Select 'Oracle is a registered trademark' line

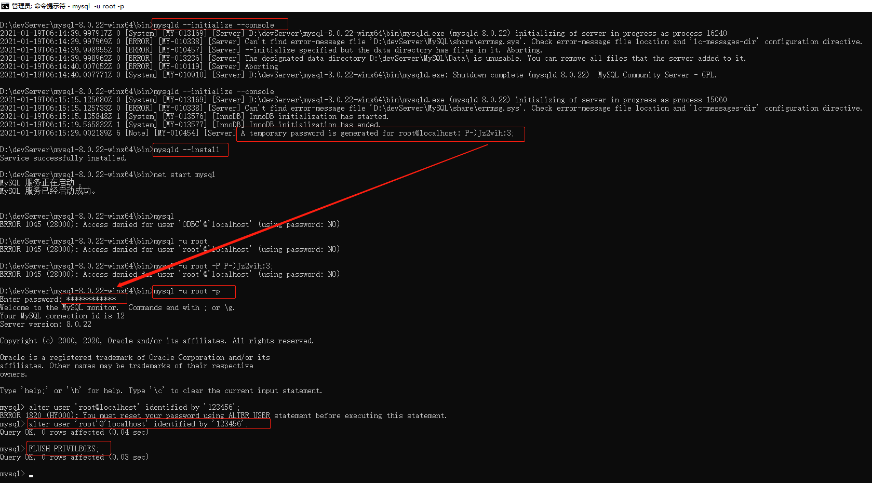pos(135,357)
